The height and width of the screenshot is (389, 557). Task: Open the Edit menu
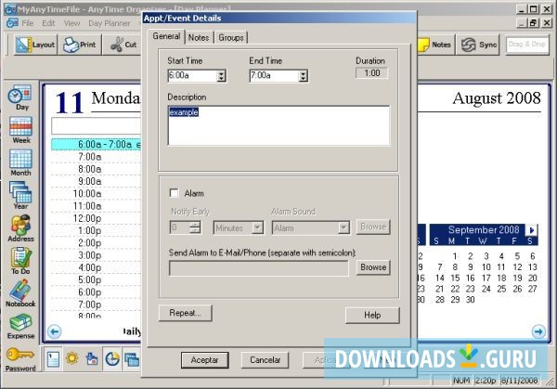[x=48, y=23]
